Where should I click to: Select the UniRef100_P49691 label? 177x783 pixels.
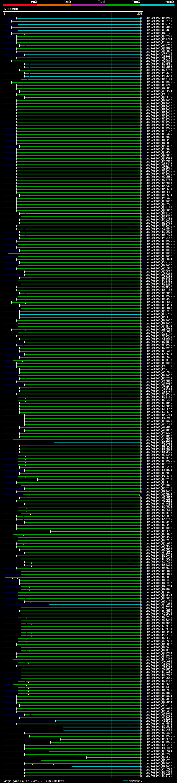[x=158, y=476]
